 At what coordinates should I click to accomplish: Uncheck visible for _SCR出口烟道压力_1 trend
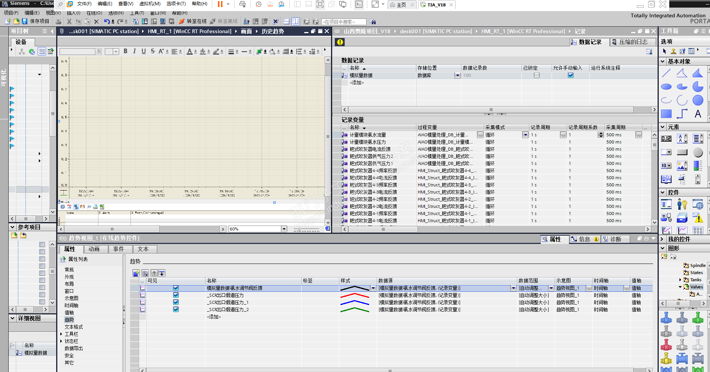[176, 302]
